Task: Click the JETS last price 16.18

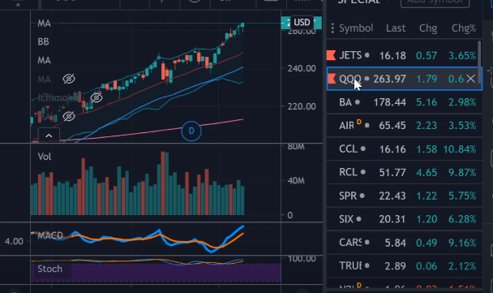Action: coord(392,56)
